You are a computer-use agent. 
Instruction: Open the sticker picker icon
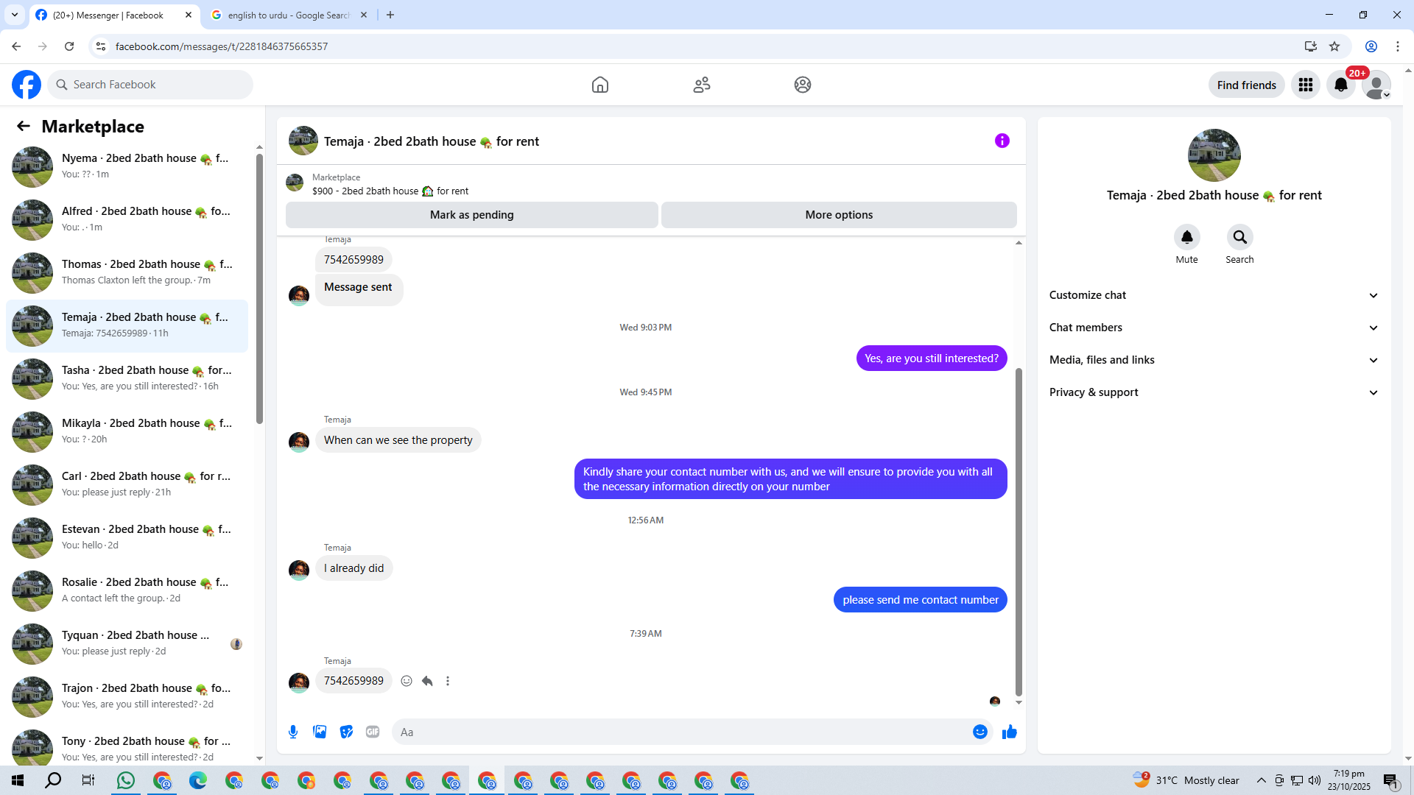(346, 732)
